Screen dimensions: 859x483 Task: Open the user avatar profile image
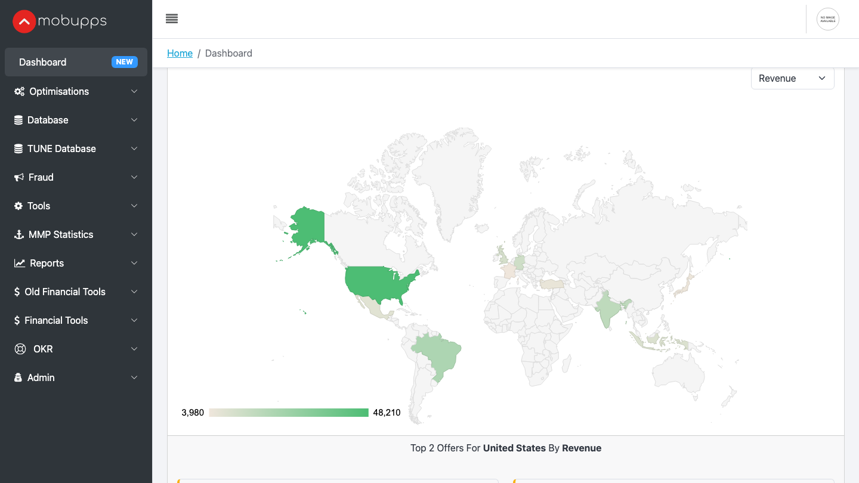[828, 19]
